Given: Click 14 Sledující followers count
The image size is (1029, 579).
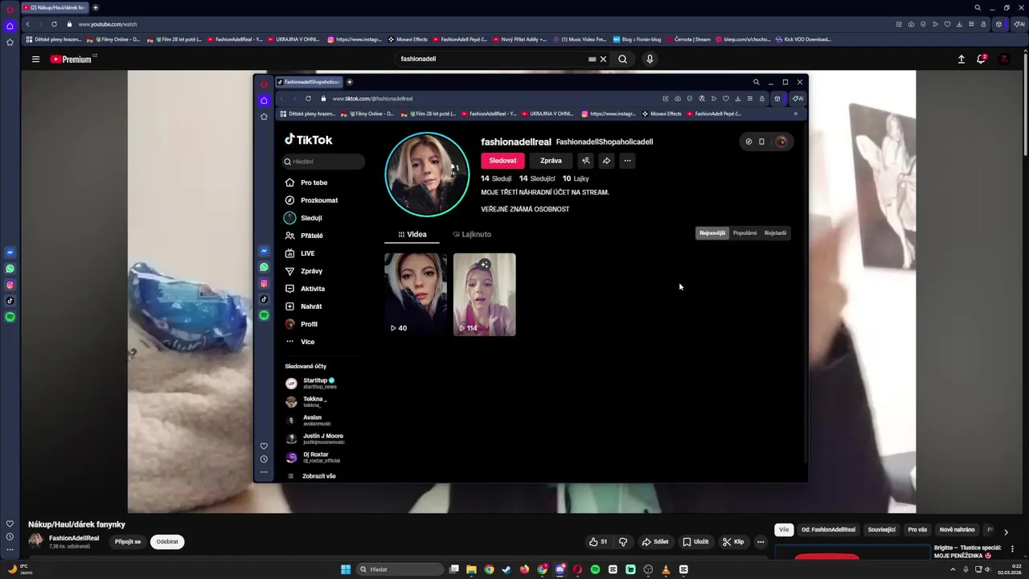Looking at the screenshot, I should (x=537, y=179).
